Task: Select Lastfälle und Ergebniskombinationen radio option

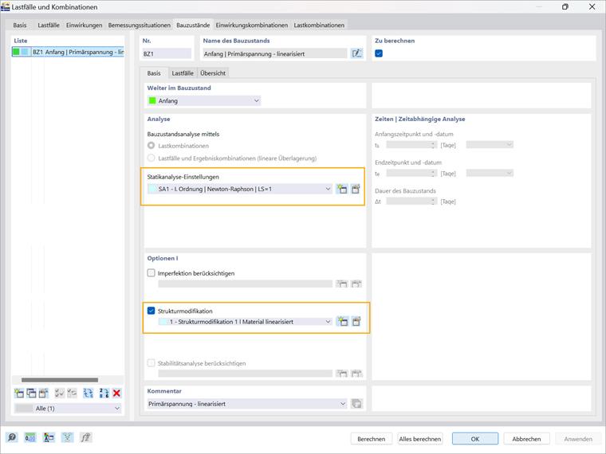Action: coord(151,158)
